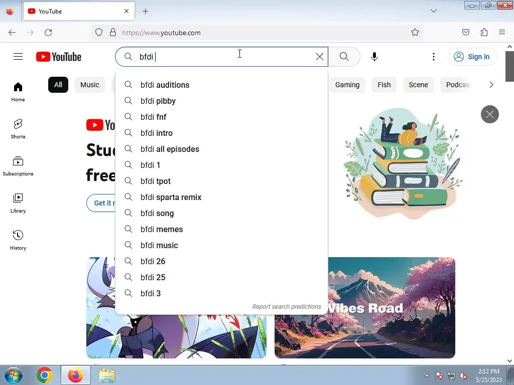Choose suggestion 'bfdi music'
The image size is (514, 385).
click(221, 245)
